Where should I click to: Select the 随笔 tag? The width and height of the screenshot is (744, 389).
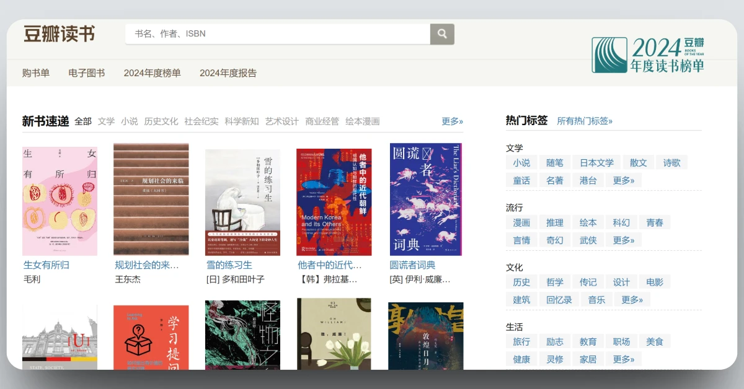click(555, 163)
